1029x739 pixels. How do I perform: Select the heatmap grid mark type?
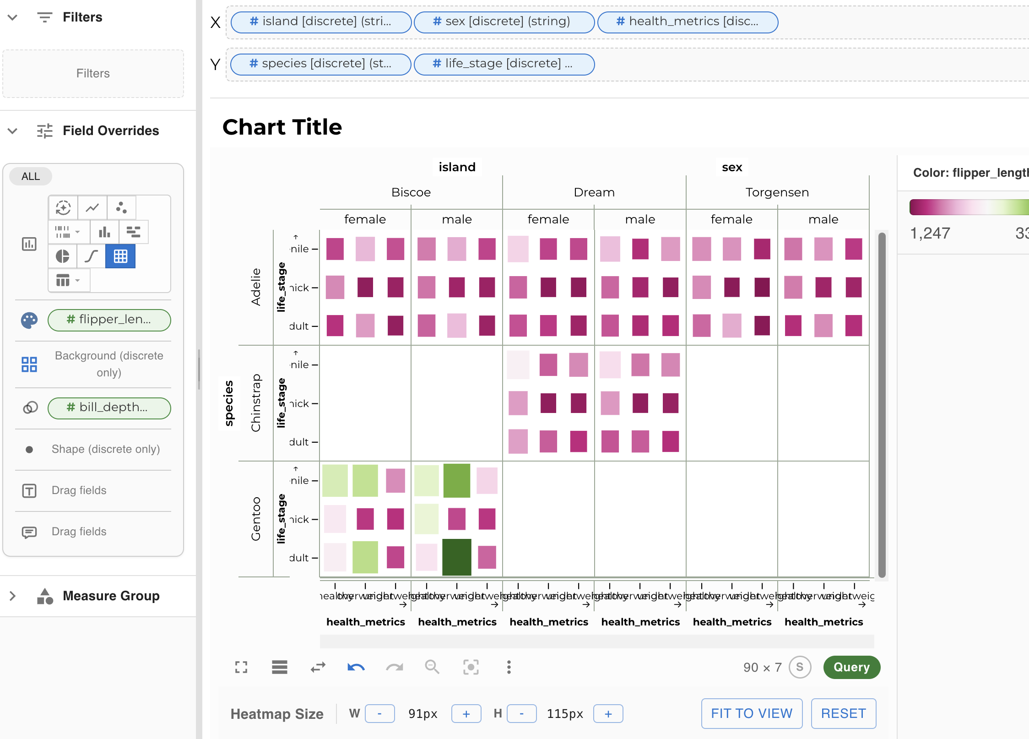120,256
